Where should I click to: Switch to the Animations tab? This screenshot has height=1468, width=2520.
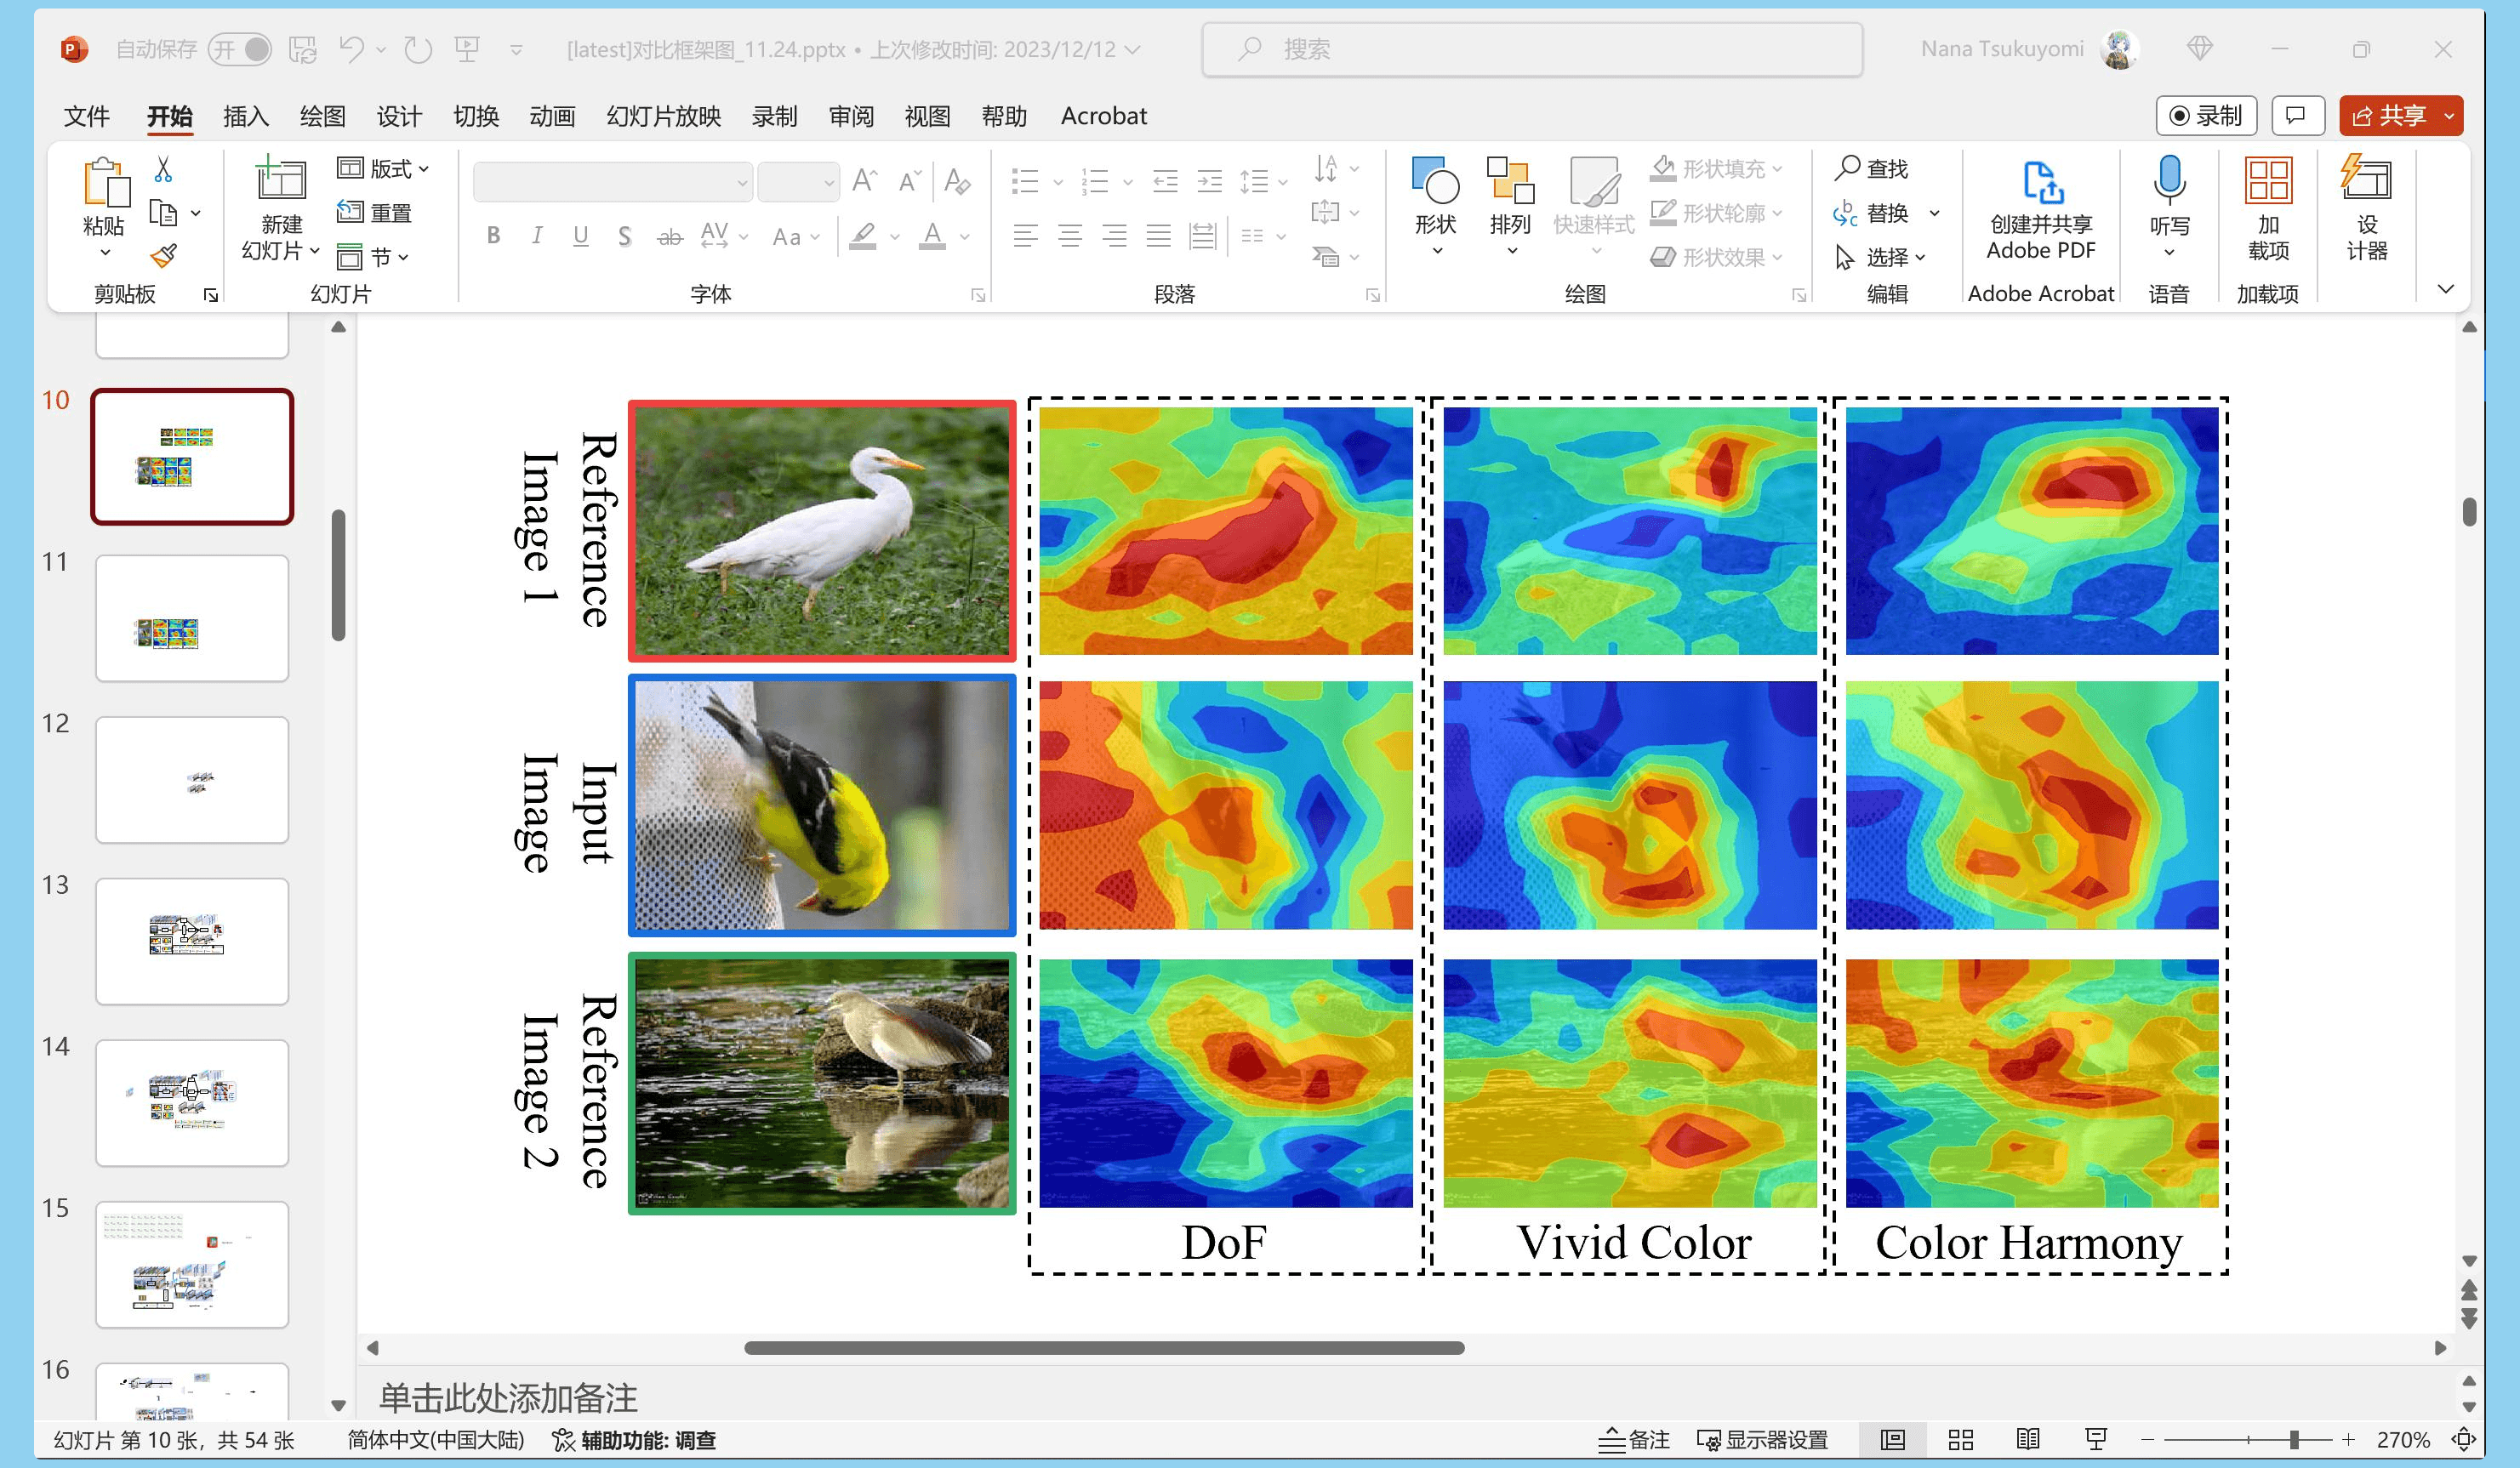552,116
